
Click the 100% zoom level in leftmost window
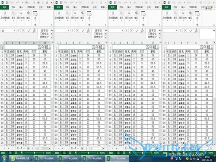[x=48, y=153]
